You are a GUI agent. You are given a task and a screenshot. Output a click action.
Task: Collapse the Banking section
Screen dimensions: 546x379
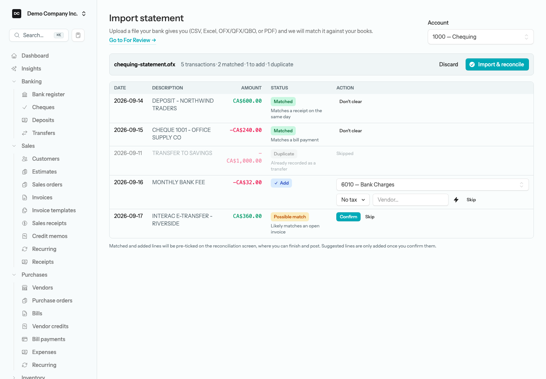coord(14,81)
